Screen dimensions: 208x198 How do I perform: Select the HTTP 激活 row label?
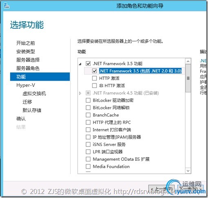coord(109,78)
